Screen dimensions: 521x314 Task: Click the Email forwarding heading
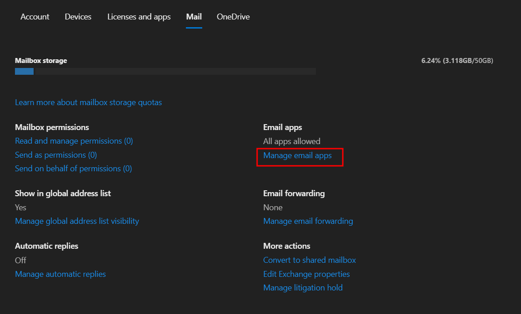pyautogui.click(x=294, y=193)
